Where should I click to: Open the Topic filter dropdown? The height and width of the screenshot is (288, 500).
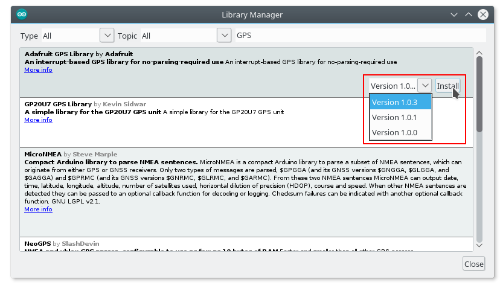[224, 36]
